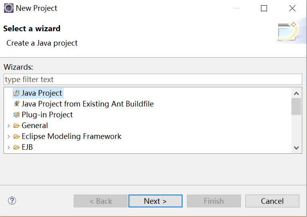This screenshot has height=217, width=307.
Task: Click the Next button
Action: point(155,201)
